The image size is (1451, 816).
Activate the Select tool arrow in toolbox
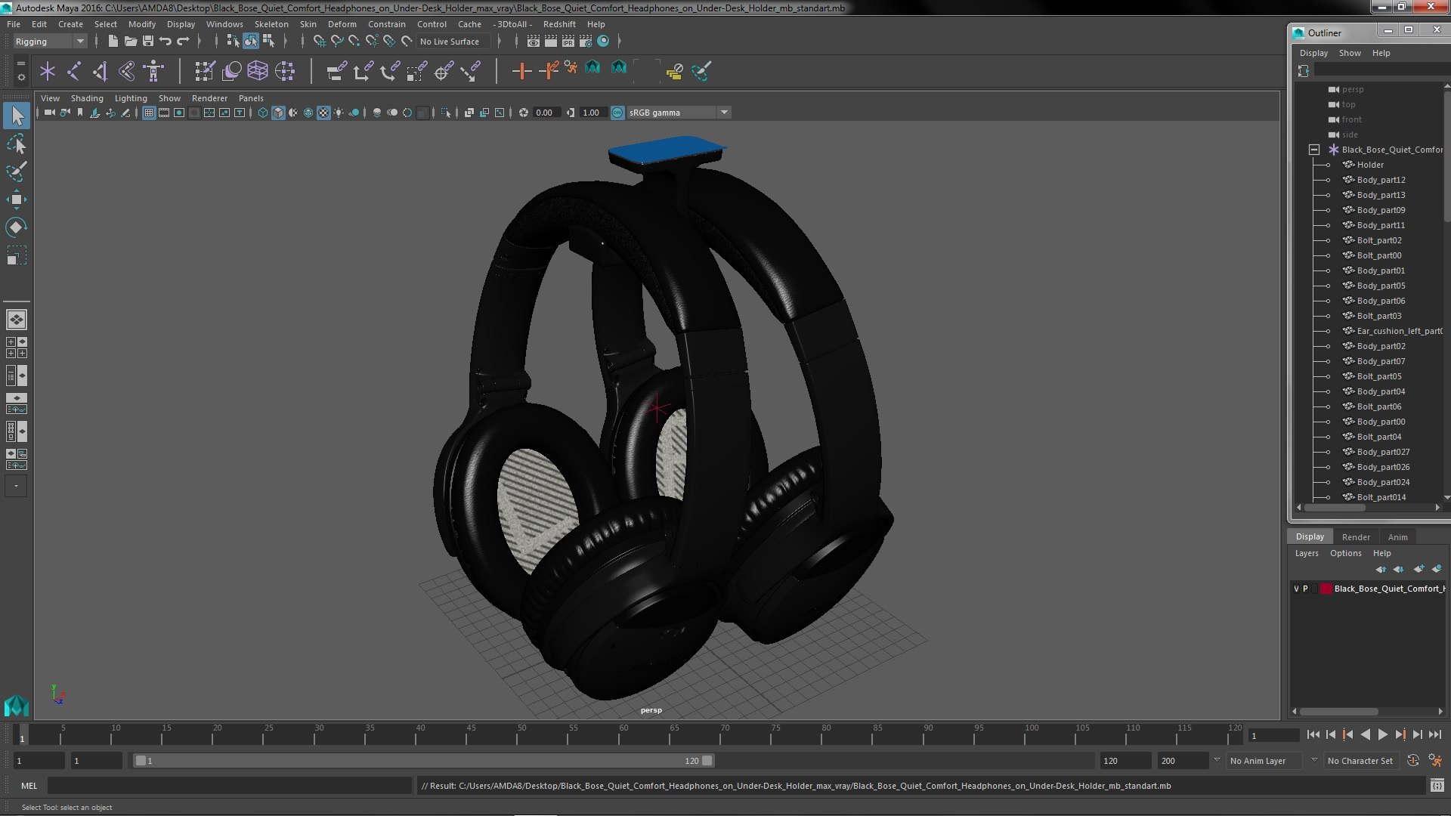click(x=17, y=116)
